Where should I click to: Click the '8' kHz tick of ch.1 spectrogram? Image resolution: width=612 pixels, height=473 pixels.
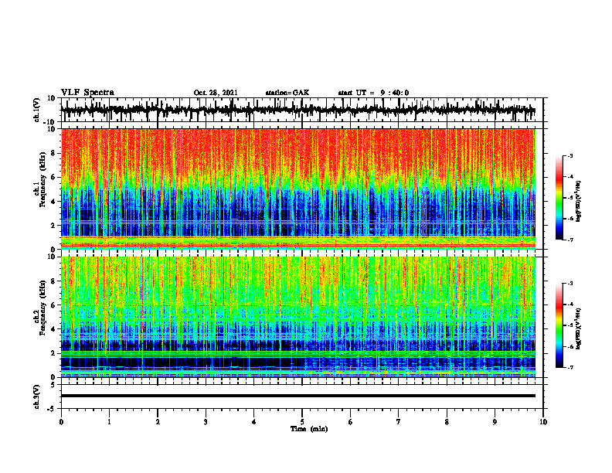(53, 153)
